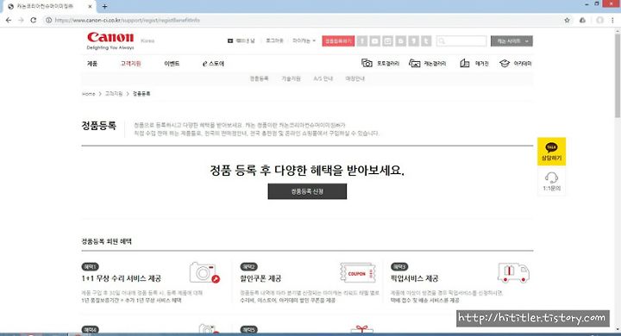The image size is (621, 336).
Task: Open a new browser tab
Action: coord(104,6)
